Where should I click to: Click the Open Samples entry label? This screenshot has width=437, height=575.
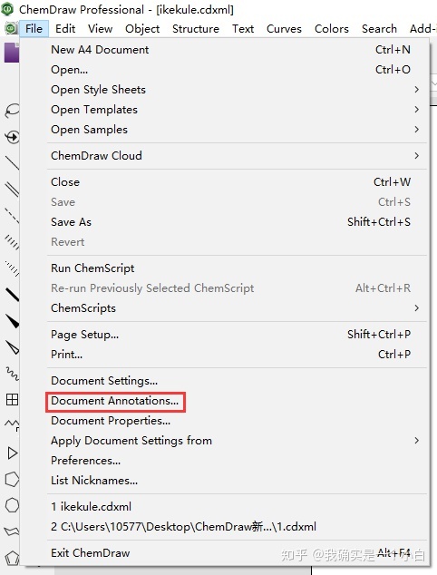[x=90, y=129]
